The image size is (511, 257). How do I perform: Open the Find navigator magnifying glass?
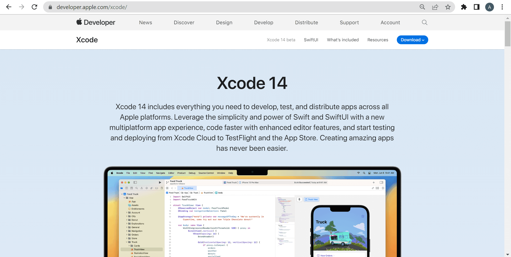[137, 188]
